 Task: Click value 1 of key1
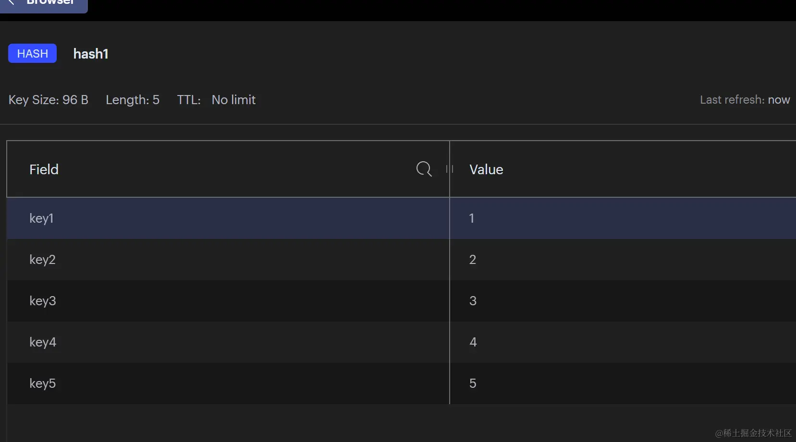(x=472, y=218)
